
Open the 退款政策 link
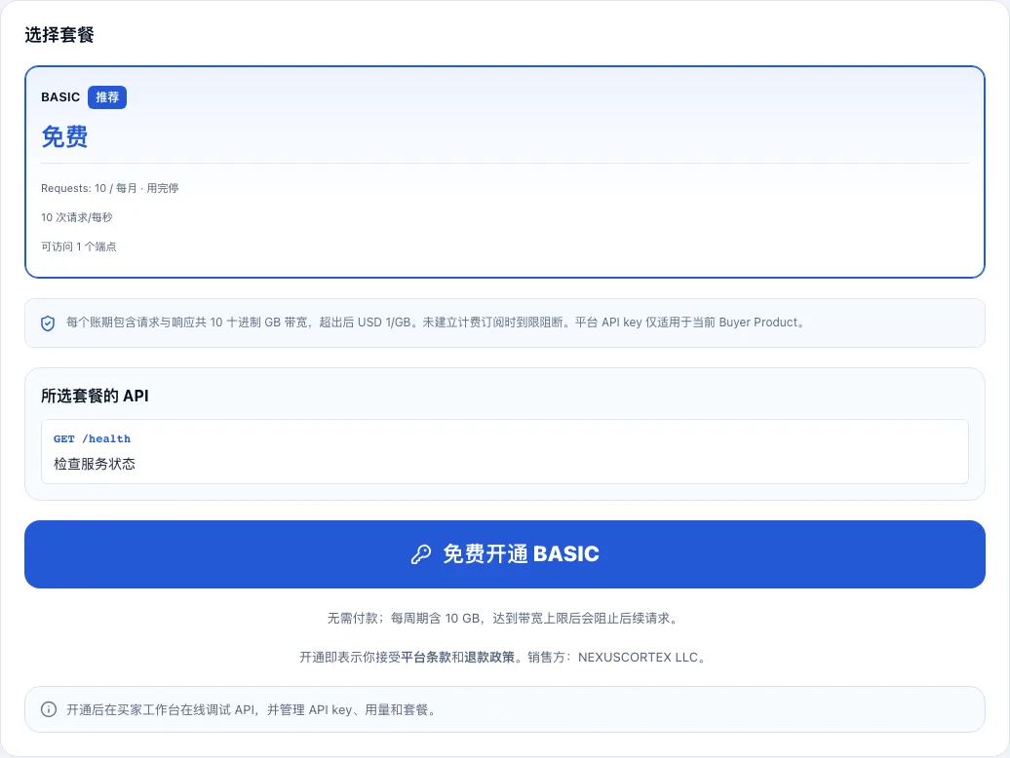click(489, 657)
